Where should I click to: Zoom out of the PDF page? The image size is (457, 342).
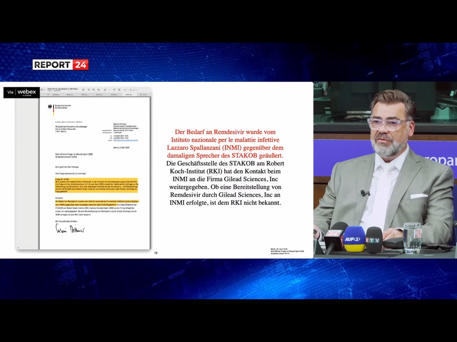click(x=89, y=90)
